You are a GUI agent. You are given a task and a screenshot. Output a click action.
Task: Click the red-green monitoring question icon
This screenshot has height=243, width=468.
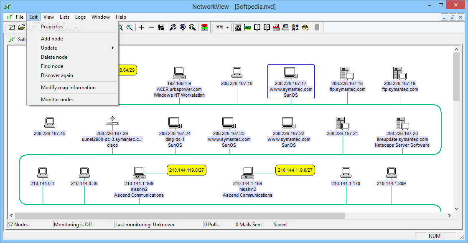point(204,28)
